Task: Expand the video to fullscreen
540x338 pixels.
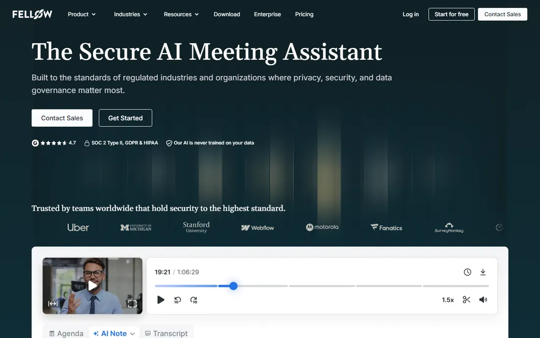Action: 132,304
